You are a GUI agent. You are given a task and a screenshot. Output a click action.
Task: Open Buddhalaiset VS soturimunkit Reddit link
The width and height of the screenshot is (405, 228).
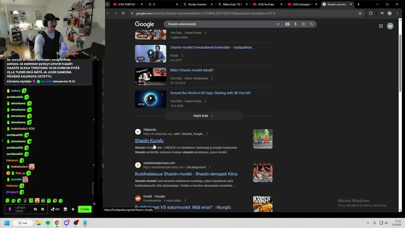click(x=183, y=207)
